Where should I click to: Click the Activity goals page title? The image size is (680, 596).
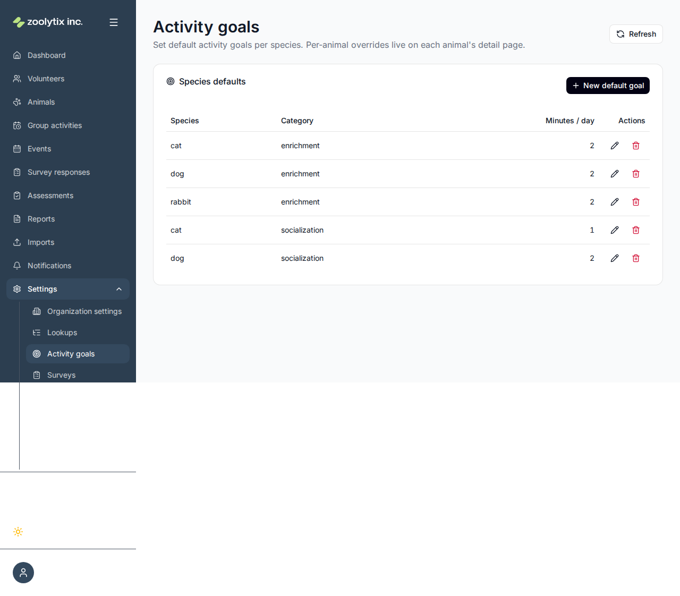pyautogui.click(x=206, y=27)
